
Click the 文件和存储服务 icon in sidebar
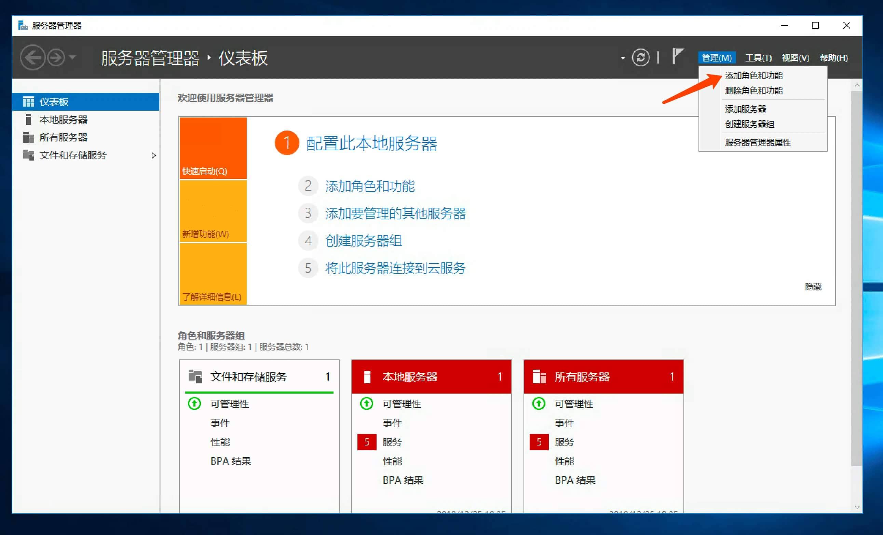[x=29, y=155]
